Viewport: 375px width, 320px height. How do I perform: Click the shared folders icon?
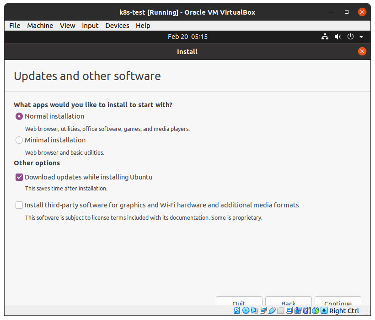coord(280,310)
